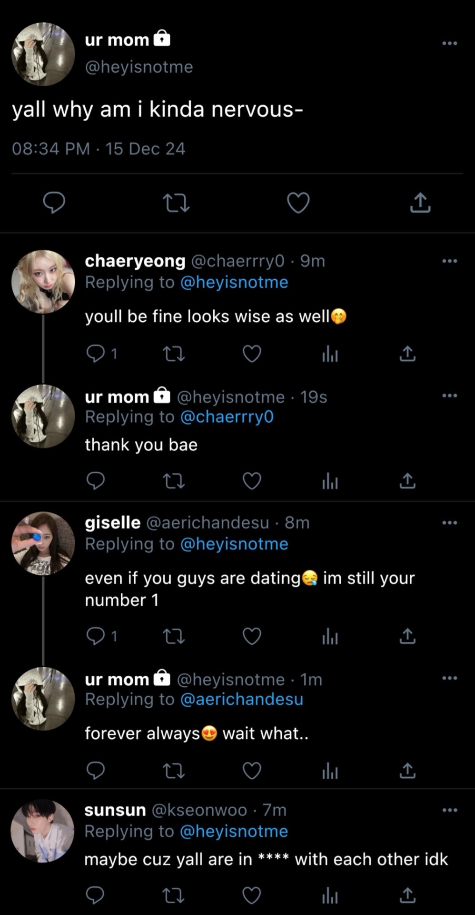Image resolution: width=475 pixels, height=915 pixels.
Task: Reply to chaeryeong's comment
Action: (96, 354)
